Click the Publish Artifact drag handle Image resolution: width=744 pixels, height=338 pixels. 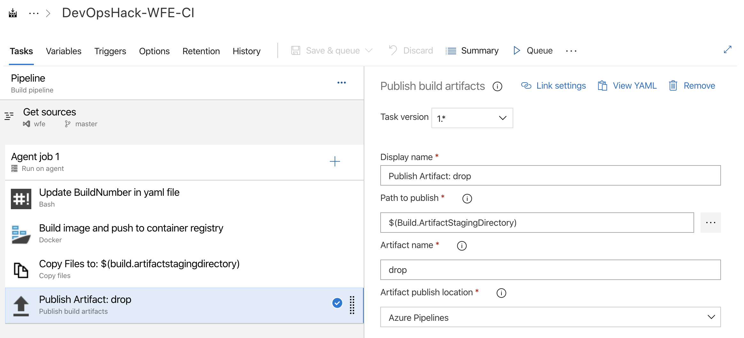(352, 305)
